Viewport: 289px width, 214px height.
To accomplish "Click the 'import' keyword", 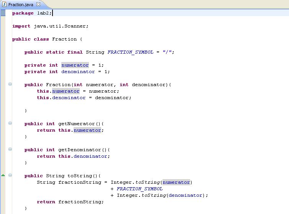I will 21,26.
